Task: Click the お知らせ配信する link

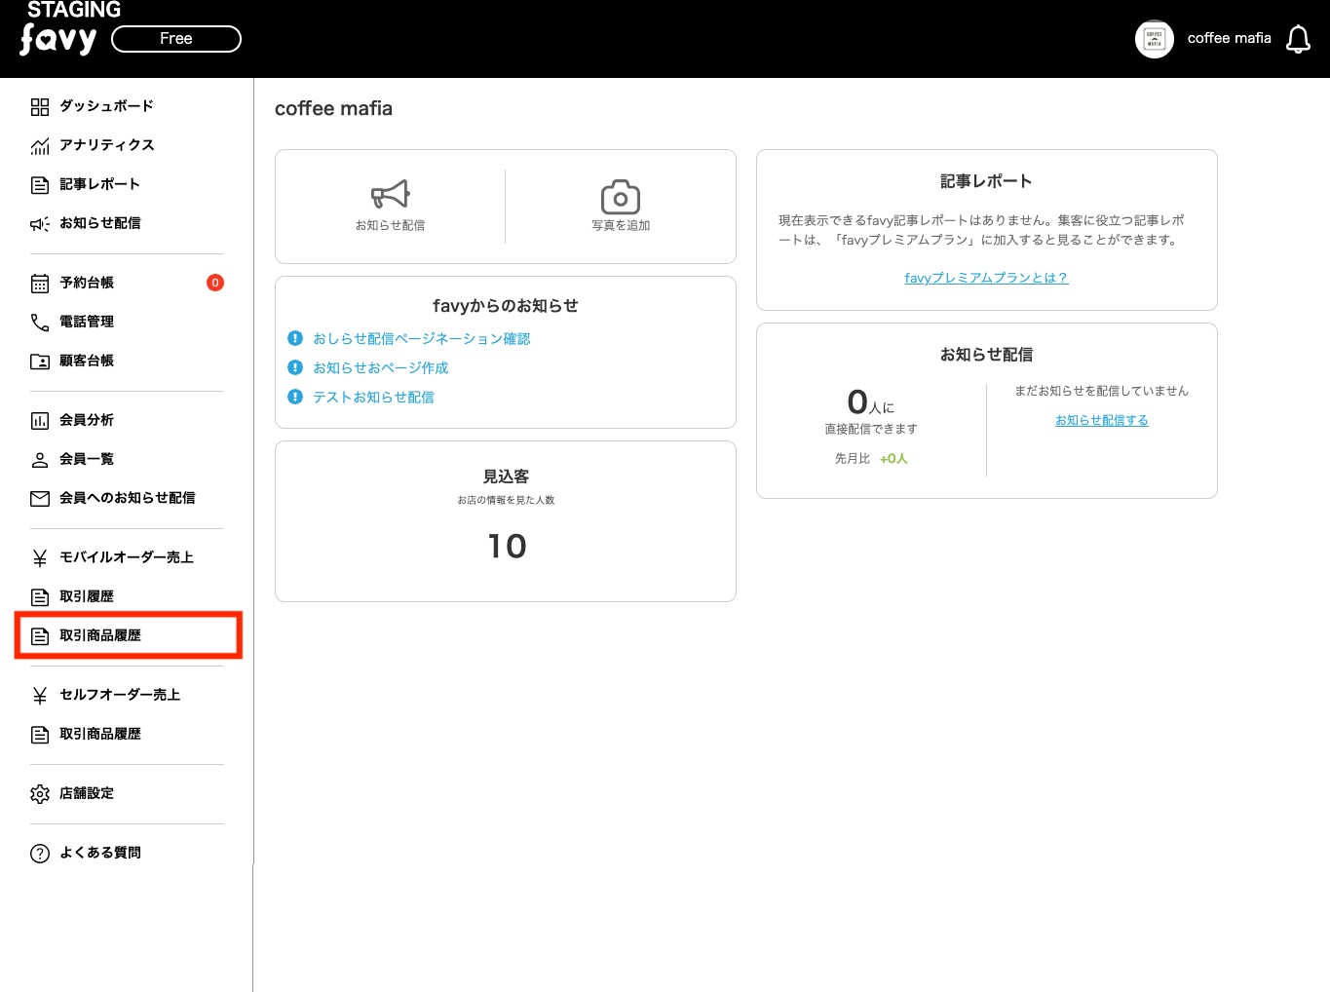Action: point(1102,420)
